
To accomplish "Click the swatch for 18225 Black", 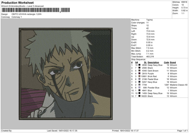I will pyautogui.click(x=140, y=96).
